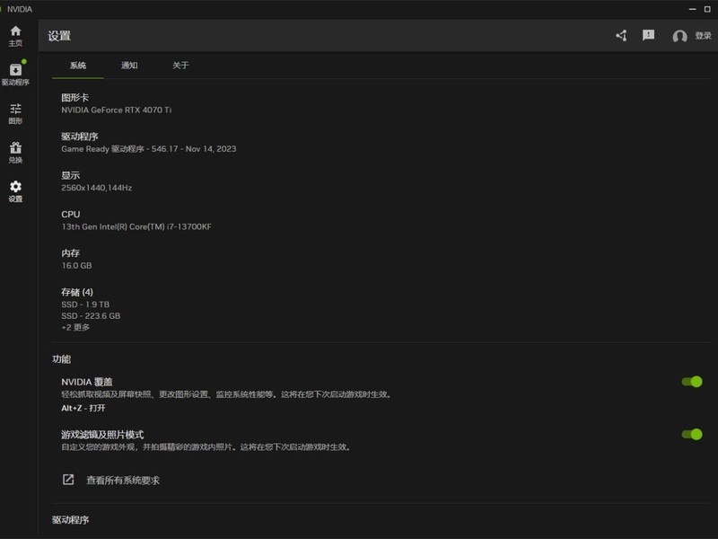
Task: Click the Game Ready 驱动程序 546.17 text
Action: point(149,149)
